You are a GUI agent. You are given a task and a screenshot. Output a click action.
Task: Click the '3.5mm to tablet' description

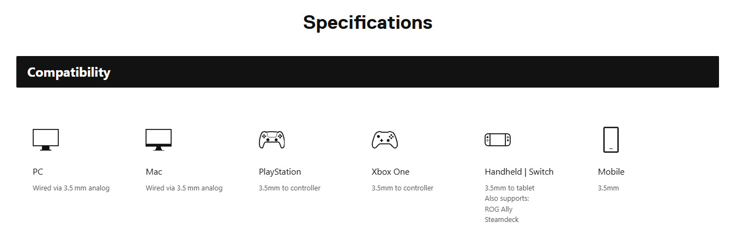click(510, 188)
